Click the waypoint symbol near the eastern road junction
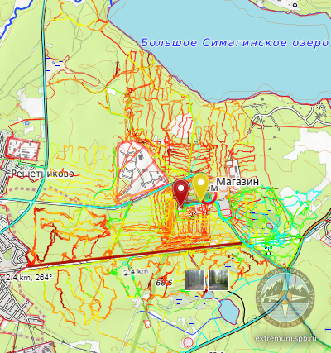The width and height of the screenshot is (331, 353). point(268,250)
